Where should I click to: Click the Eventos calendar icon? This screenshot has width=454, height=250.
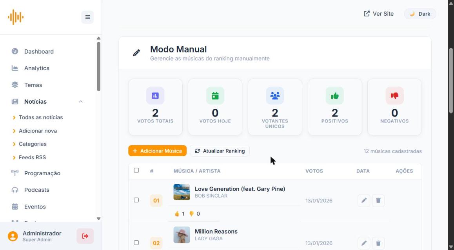coord(15,206)
